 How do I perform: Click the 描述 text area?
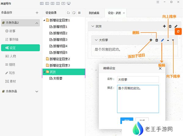coord(138,99)
